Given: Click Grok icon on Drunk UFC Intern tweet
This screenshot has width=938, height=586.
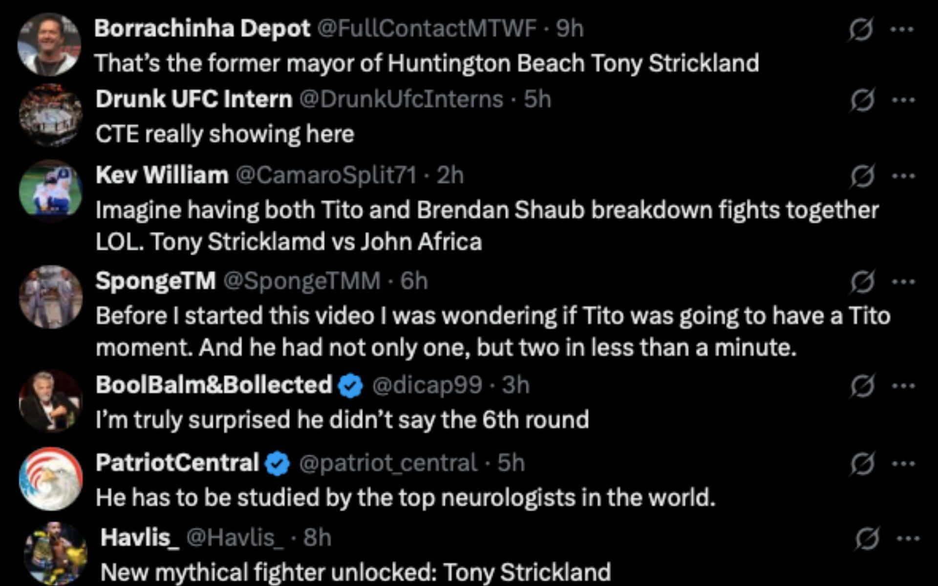Looking at the screenshot, I should click(861, 101).
